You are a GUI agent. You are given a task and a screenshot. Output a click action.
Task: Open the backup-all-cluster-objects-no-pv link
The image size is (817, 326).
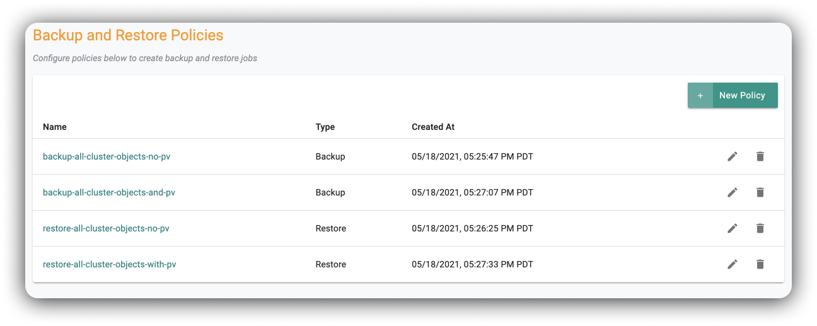coord(107,156)
